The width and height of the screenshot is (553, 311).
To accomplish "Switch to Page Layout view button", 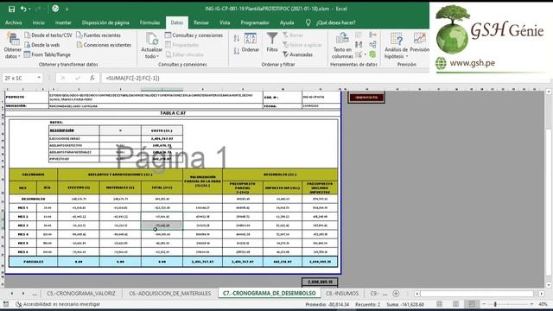I will point(455,304).
